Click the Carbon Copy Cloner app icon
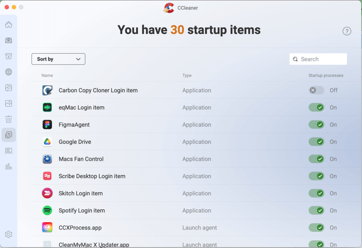 pos(48,90)
